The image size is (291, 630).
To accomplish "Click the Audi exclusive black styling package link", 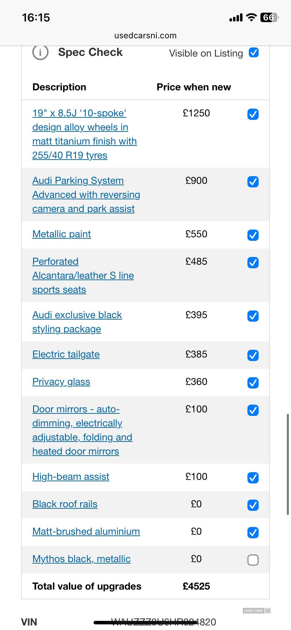I will (x=77, y=322).
